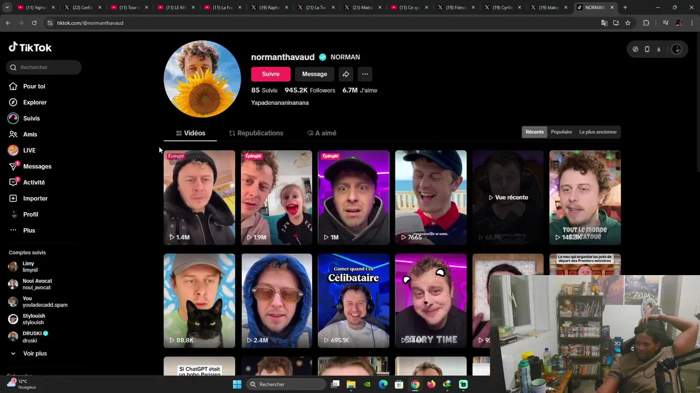Open Windows Start menu
The width and height of the screenshot is (700, 393).
[x=237, y=384]
